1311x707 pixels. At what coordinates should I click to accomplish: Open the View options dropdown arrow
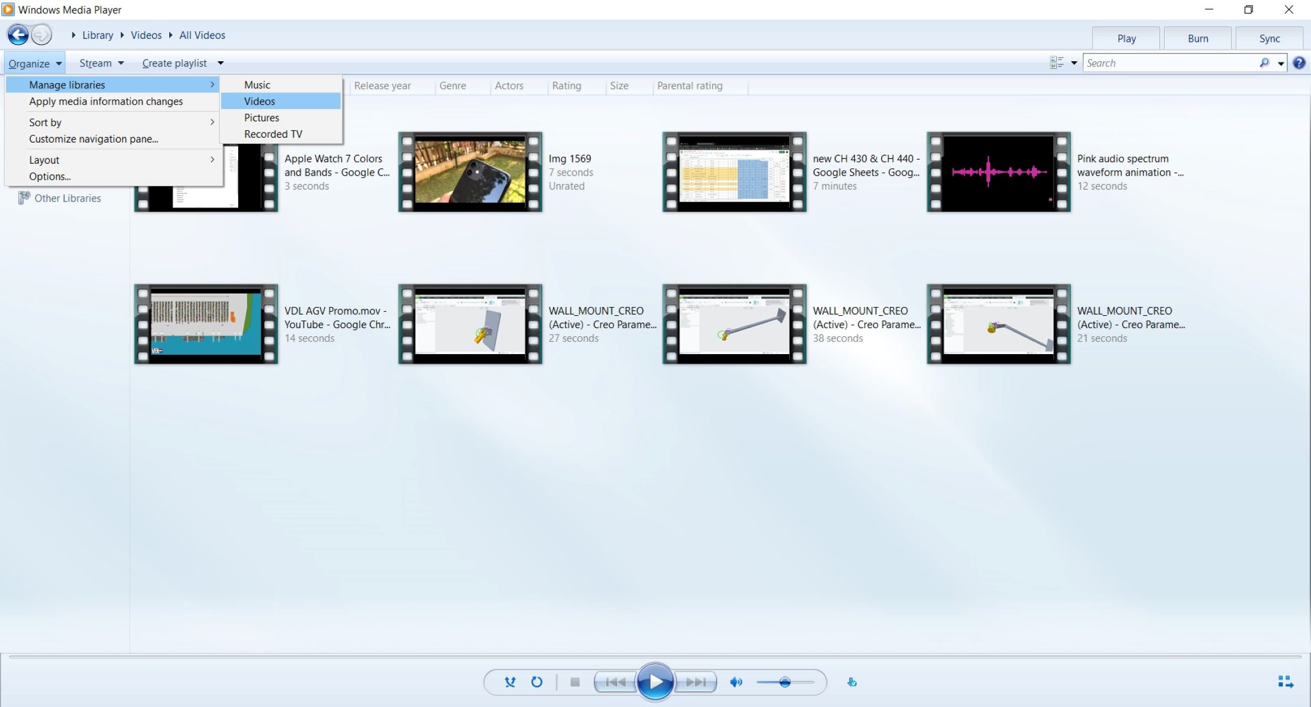1074,63
